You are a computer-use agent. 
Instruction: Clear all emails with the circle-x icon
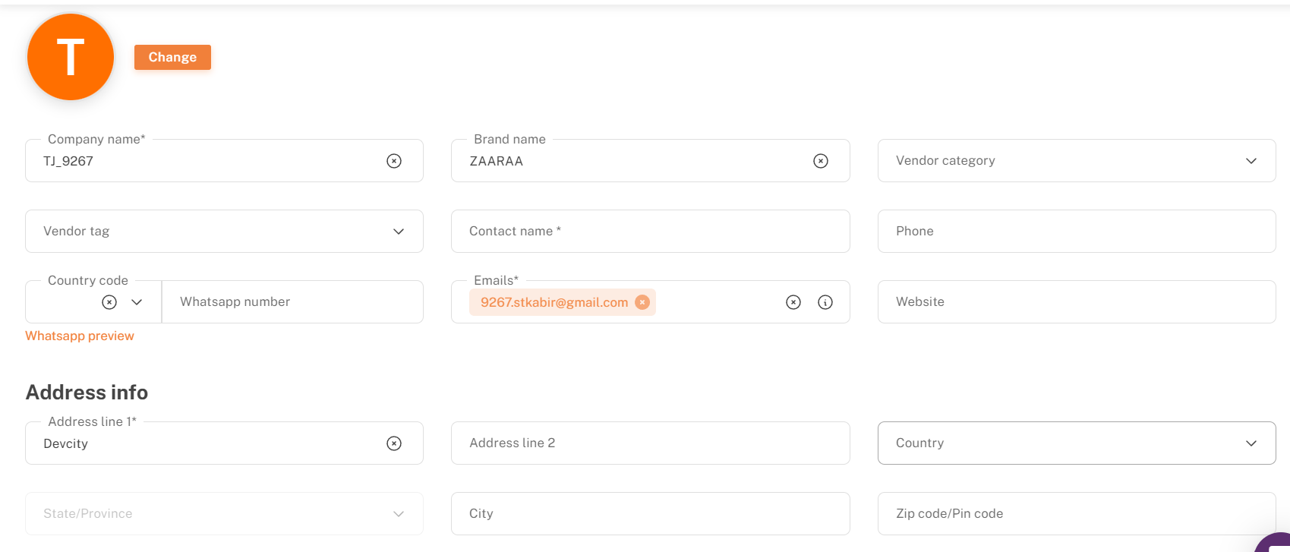pos(793,302)
